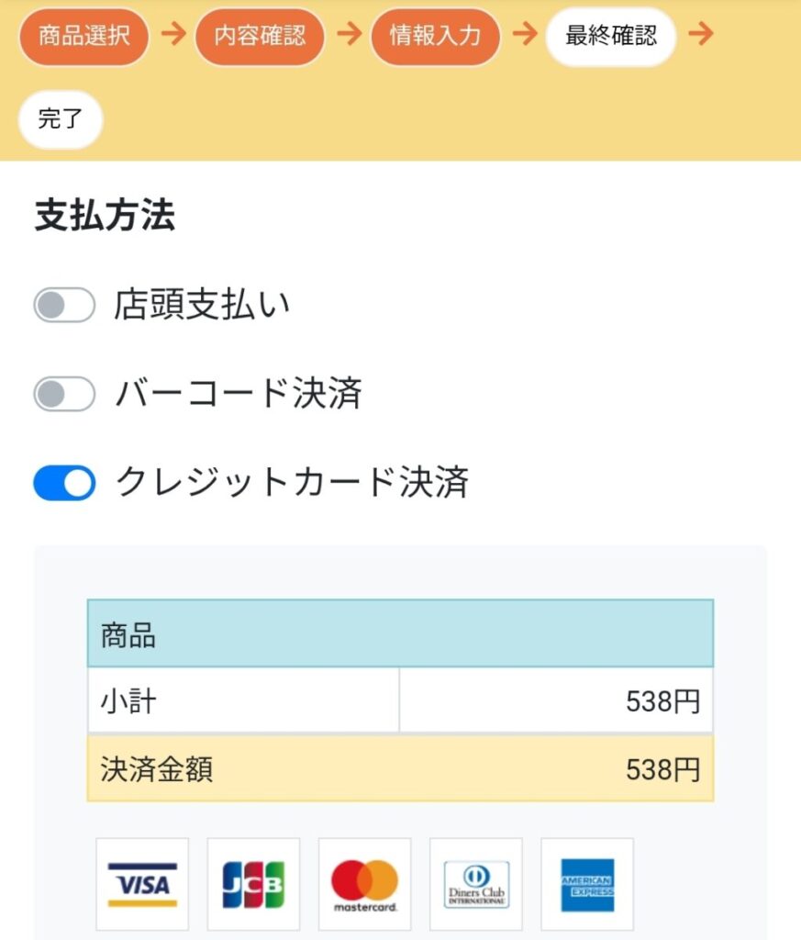The height and width of the screenshot is (940, 801).
Task: Disable the クレジットカード決済 toggle
Action: (64, 483)
